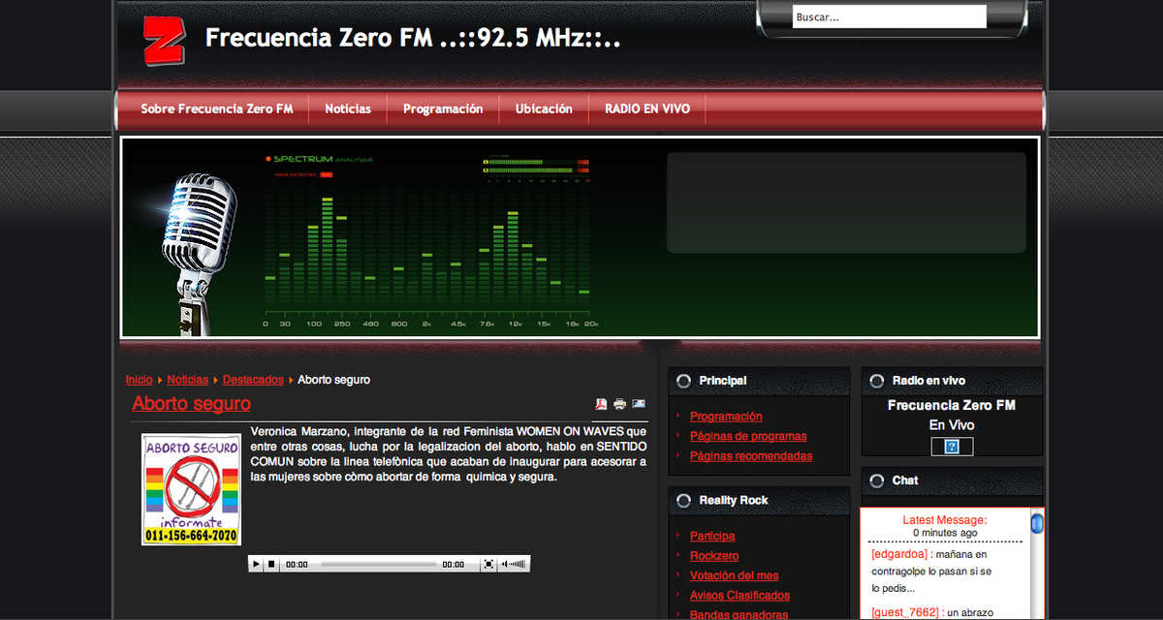1163x620 pixels.
Task: Click the Frecuencia Zero Z logo
Action: [163, 38]
